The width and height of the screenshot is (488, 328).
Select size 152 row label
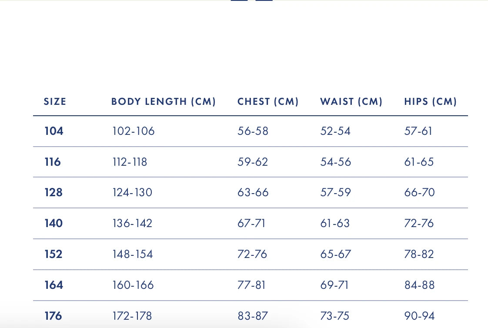[x=53, y=254]
